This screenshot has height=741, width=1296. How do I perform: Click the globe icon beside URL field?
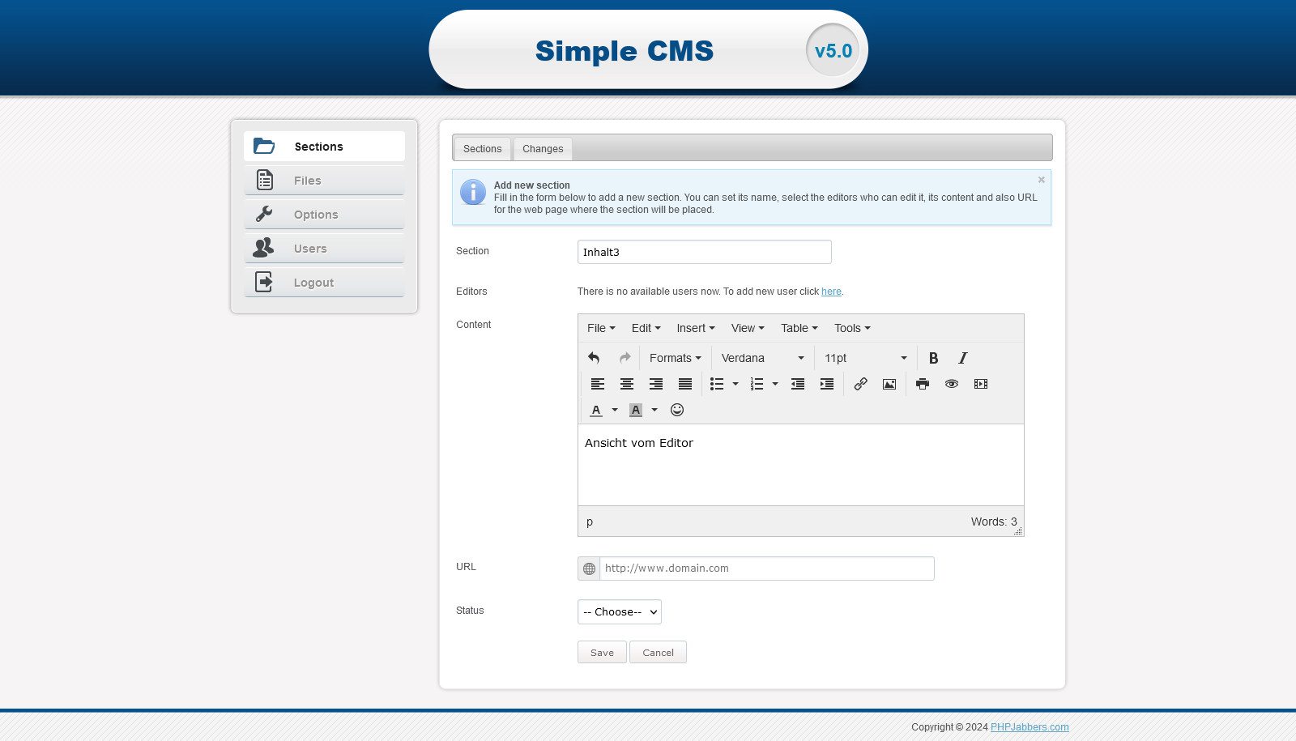tap(589, 569)
